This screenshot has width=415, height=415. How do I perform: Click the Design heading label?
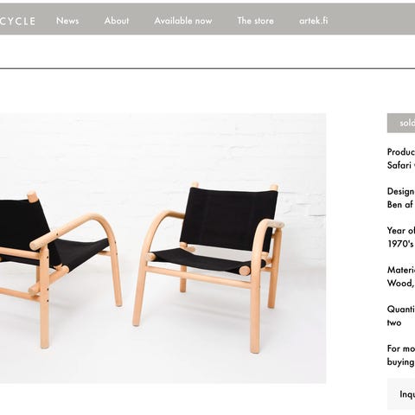(x=401, y=191)
